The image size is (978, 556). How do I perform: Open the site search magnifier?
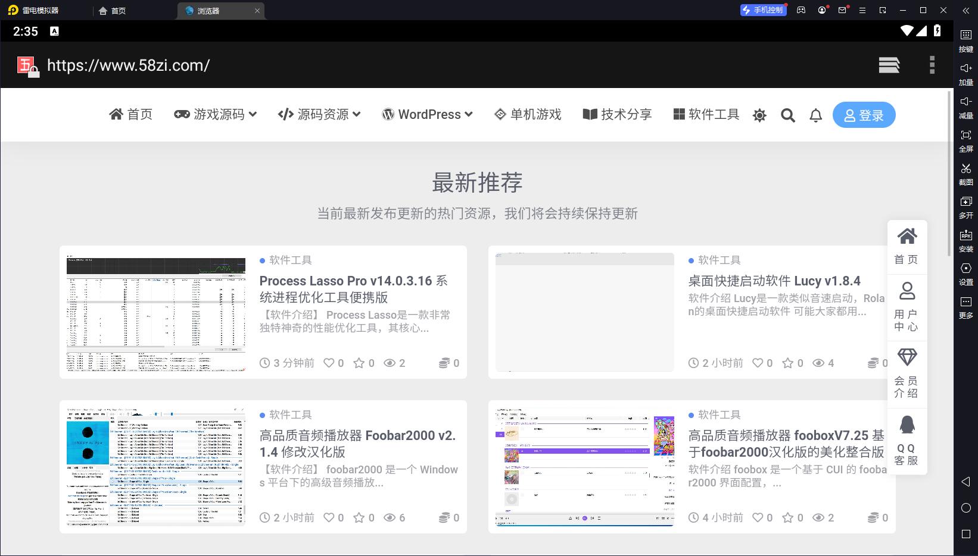click(x=788, y=115)
